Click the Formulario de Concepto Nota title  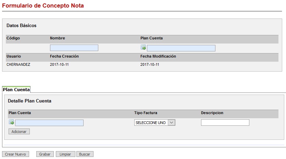point(43,6)
